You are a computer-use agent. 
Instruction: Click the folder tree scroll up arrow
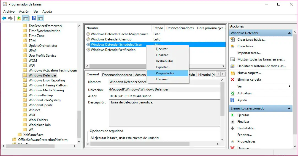pyautogui.click(x=79, y=26)
